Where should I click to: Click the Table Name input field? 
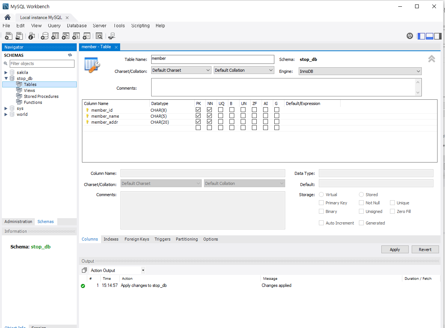[213, 59]
